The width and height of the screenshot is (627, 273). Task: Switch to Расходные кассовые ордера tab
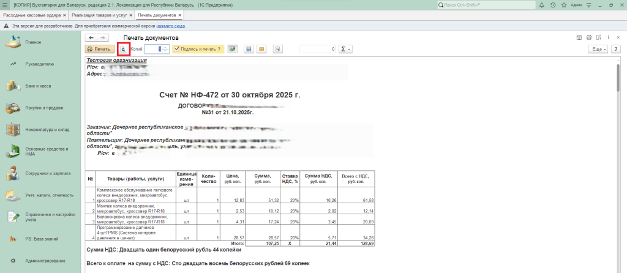tap(32, 15)
